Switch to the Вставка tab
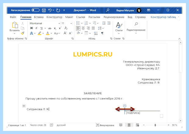The height and width of the screenshot is (134, 189). pyautogui.click(x=39, y=17)
